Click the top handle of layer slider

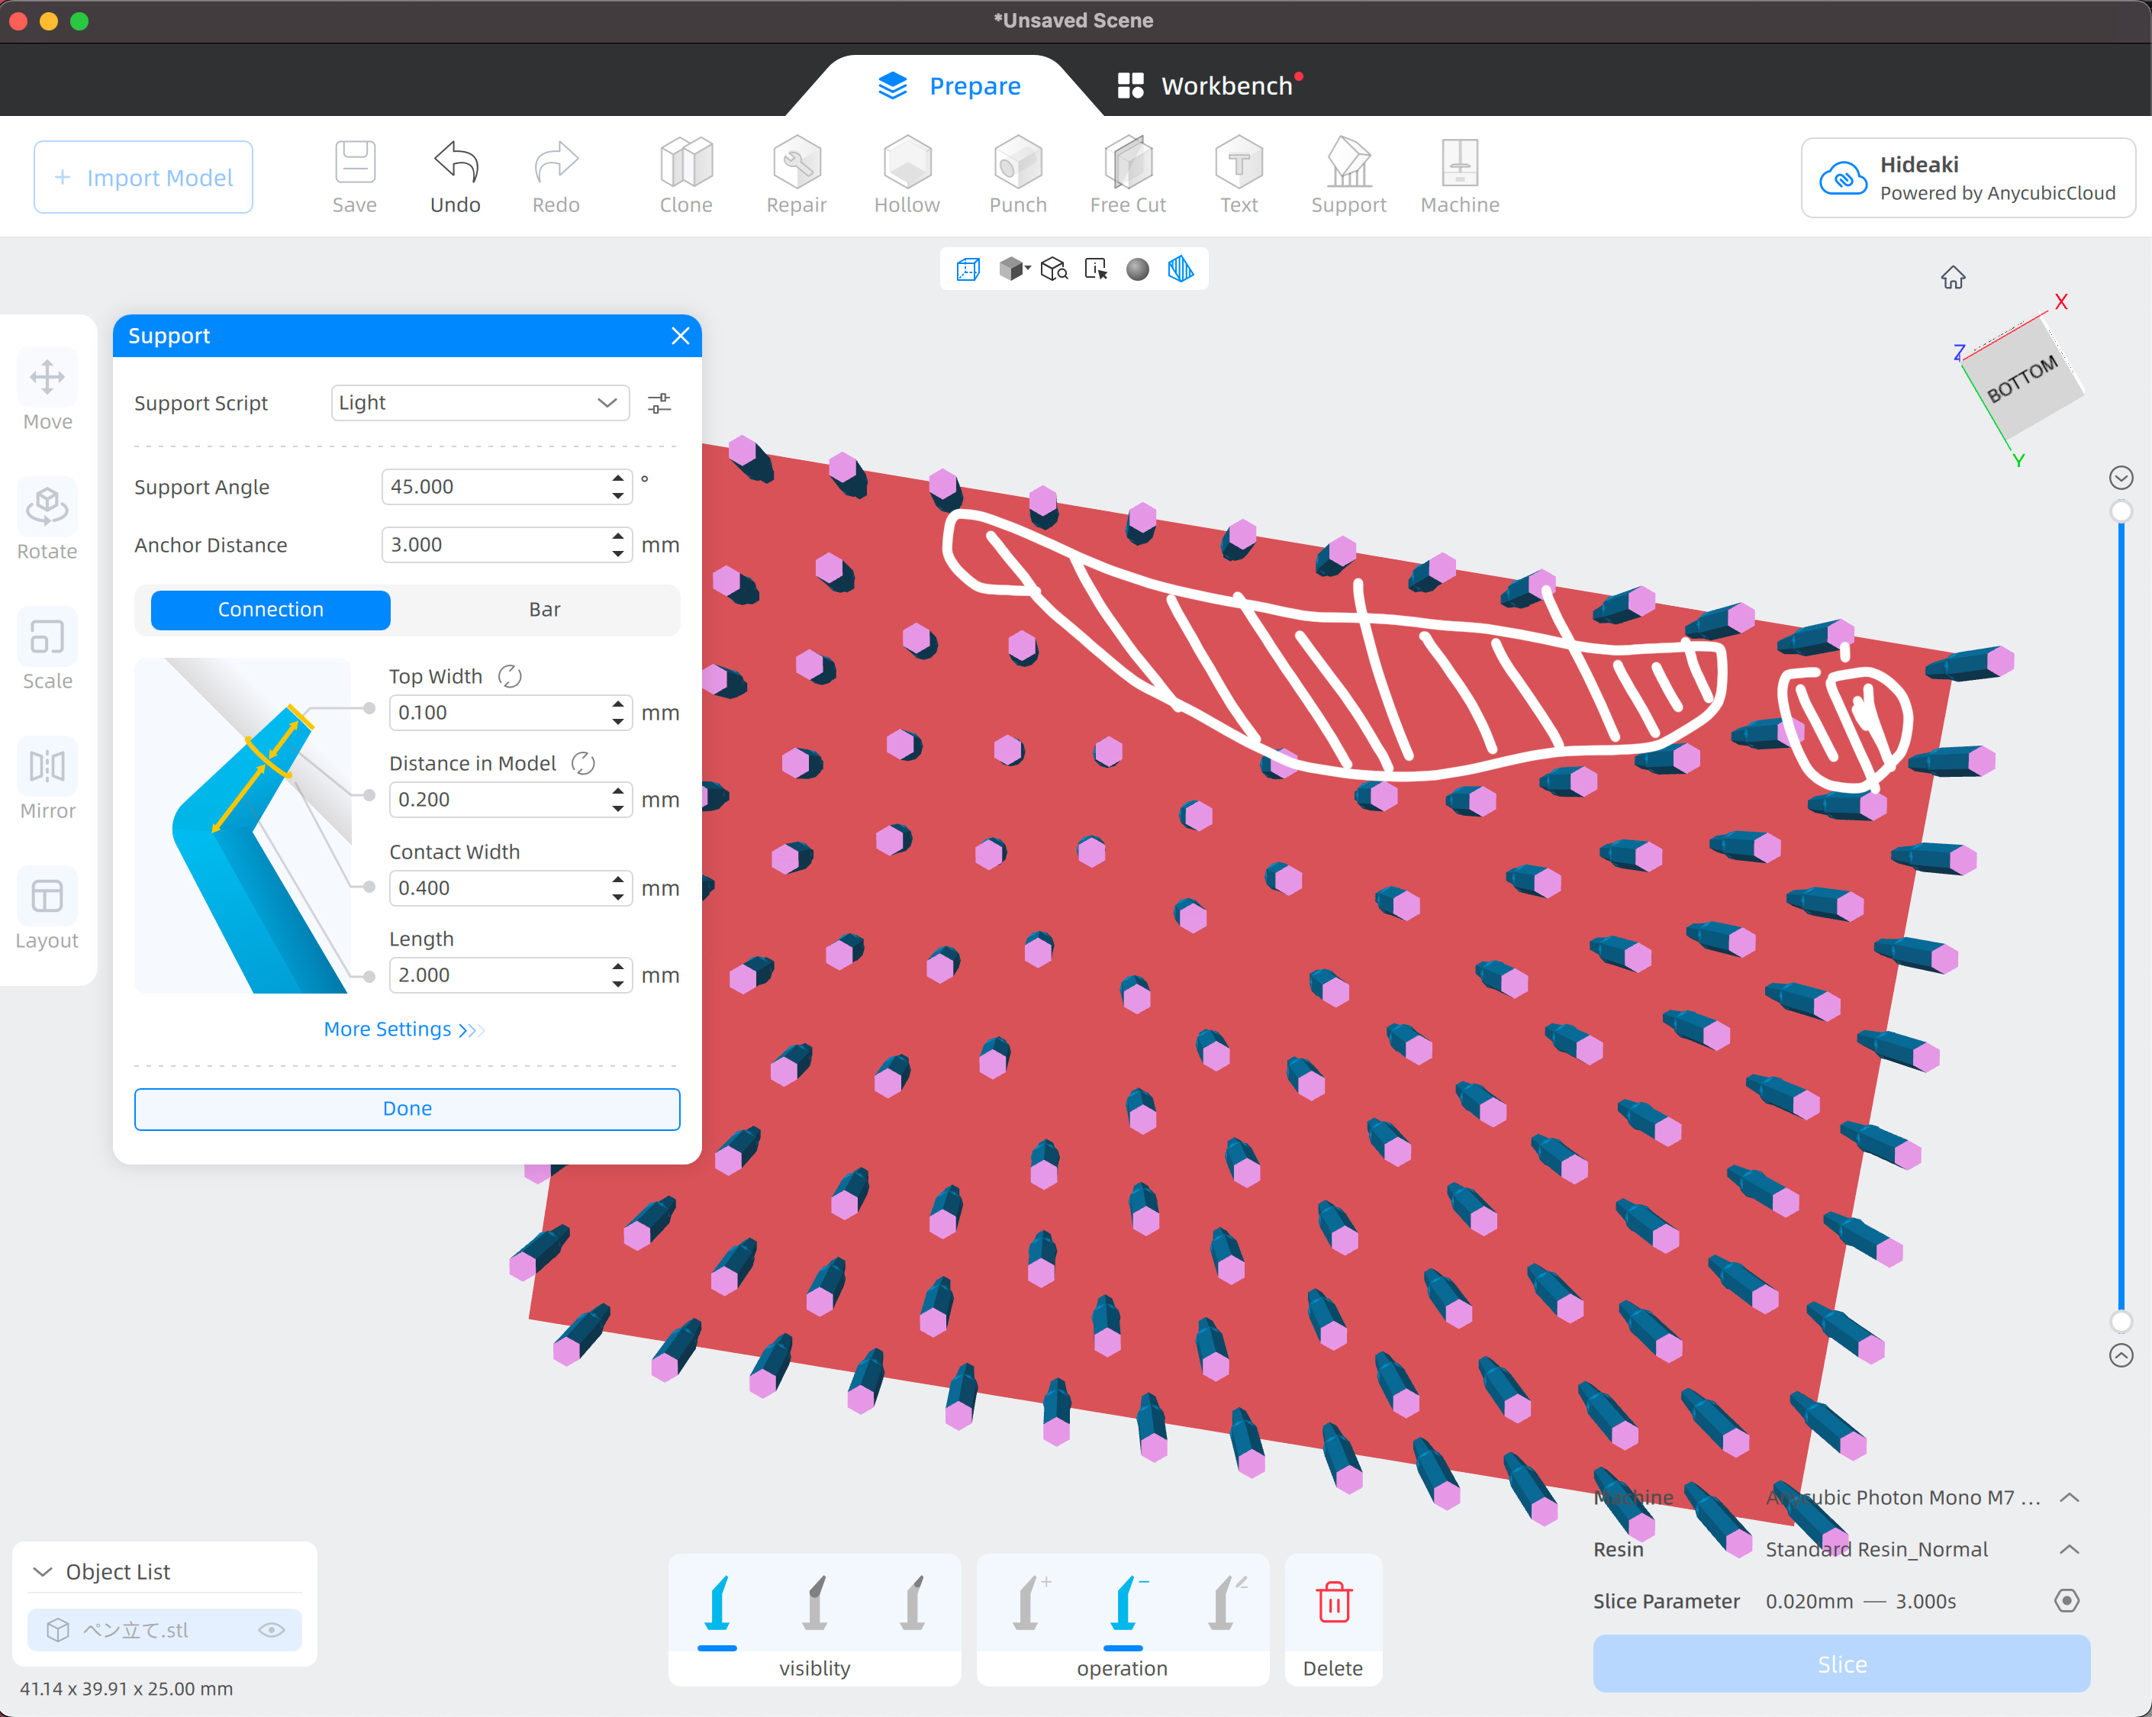[2121, 511]
